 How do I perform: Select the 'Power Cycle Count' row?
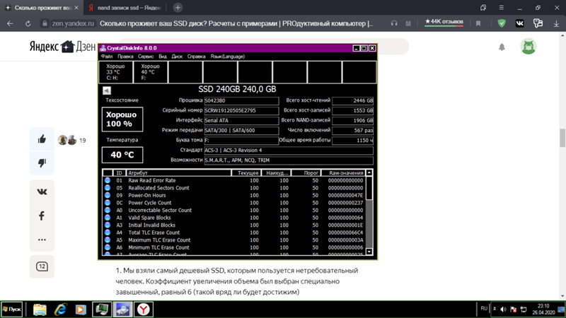[x=233, y=203]
